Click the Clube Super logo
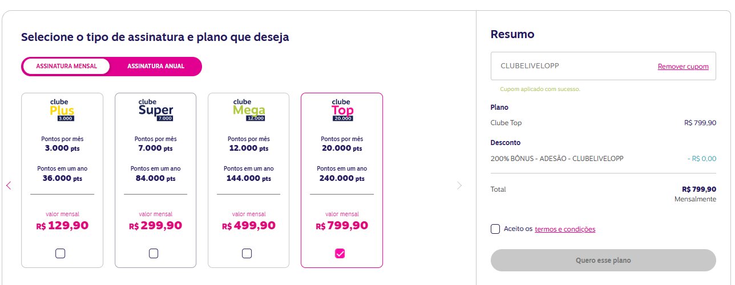This screenshot has width=735, height=285. (155, 109)
